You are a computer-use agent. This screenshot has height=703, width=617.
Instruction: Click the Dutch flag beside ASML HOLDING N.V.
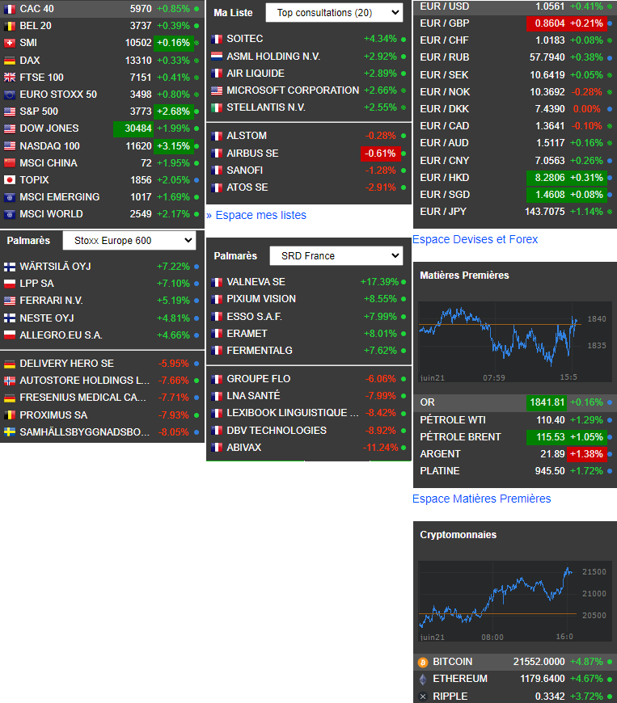[x=217, y=57]
